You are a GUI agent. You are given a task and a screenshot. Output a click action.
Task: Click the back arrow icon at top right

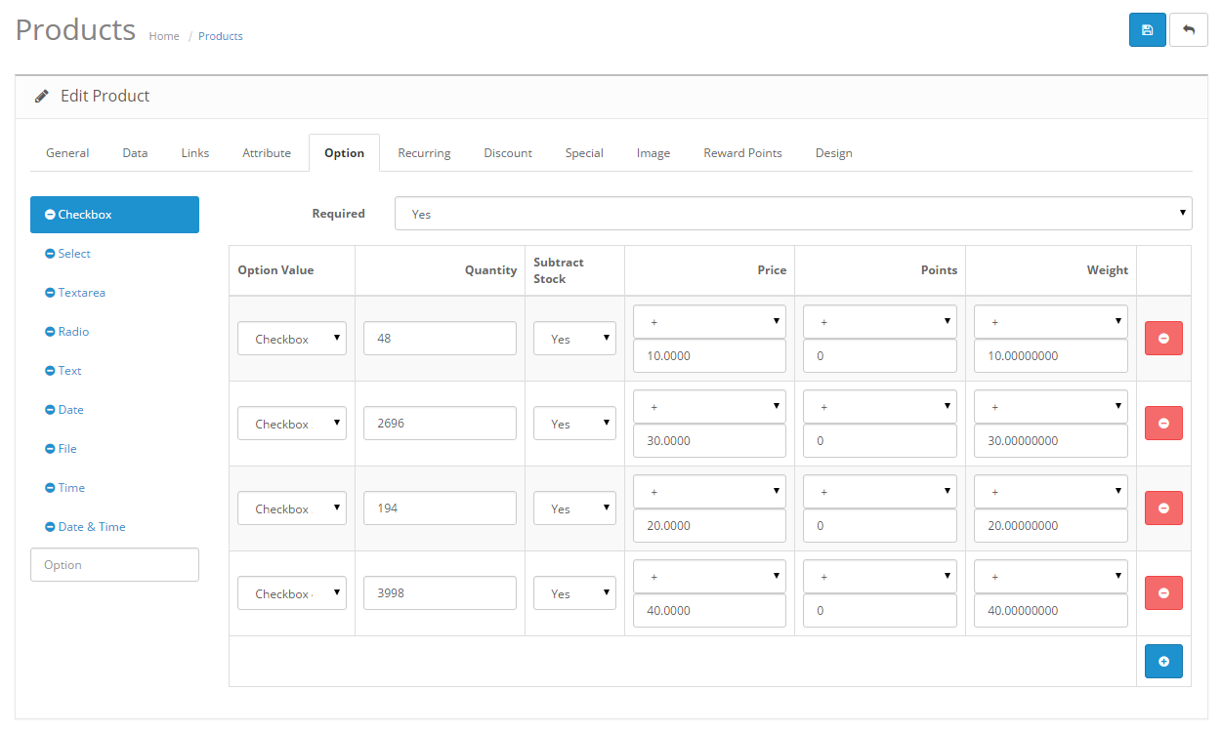point(1189,30)
